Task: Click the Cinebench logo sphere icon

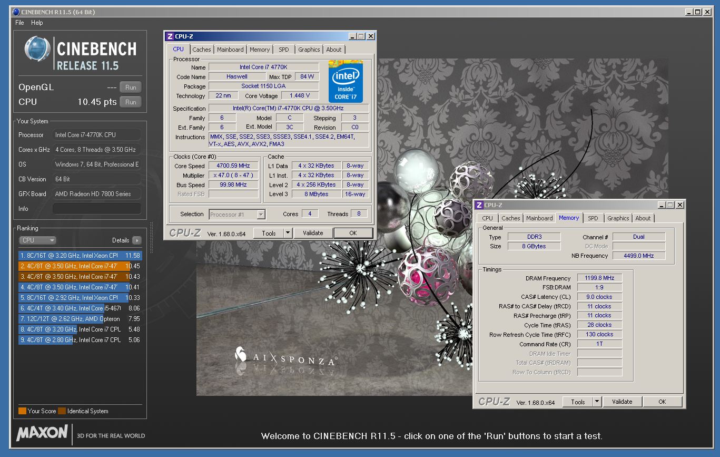Action: (37, 49)
